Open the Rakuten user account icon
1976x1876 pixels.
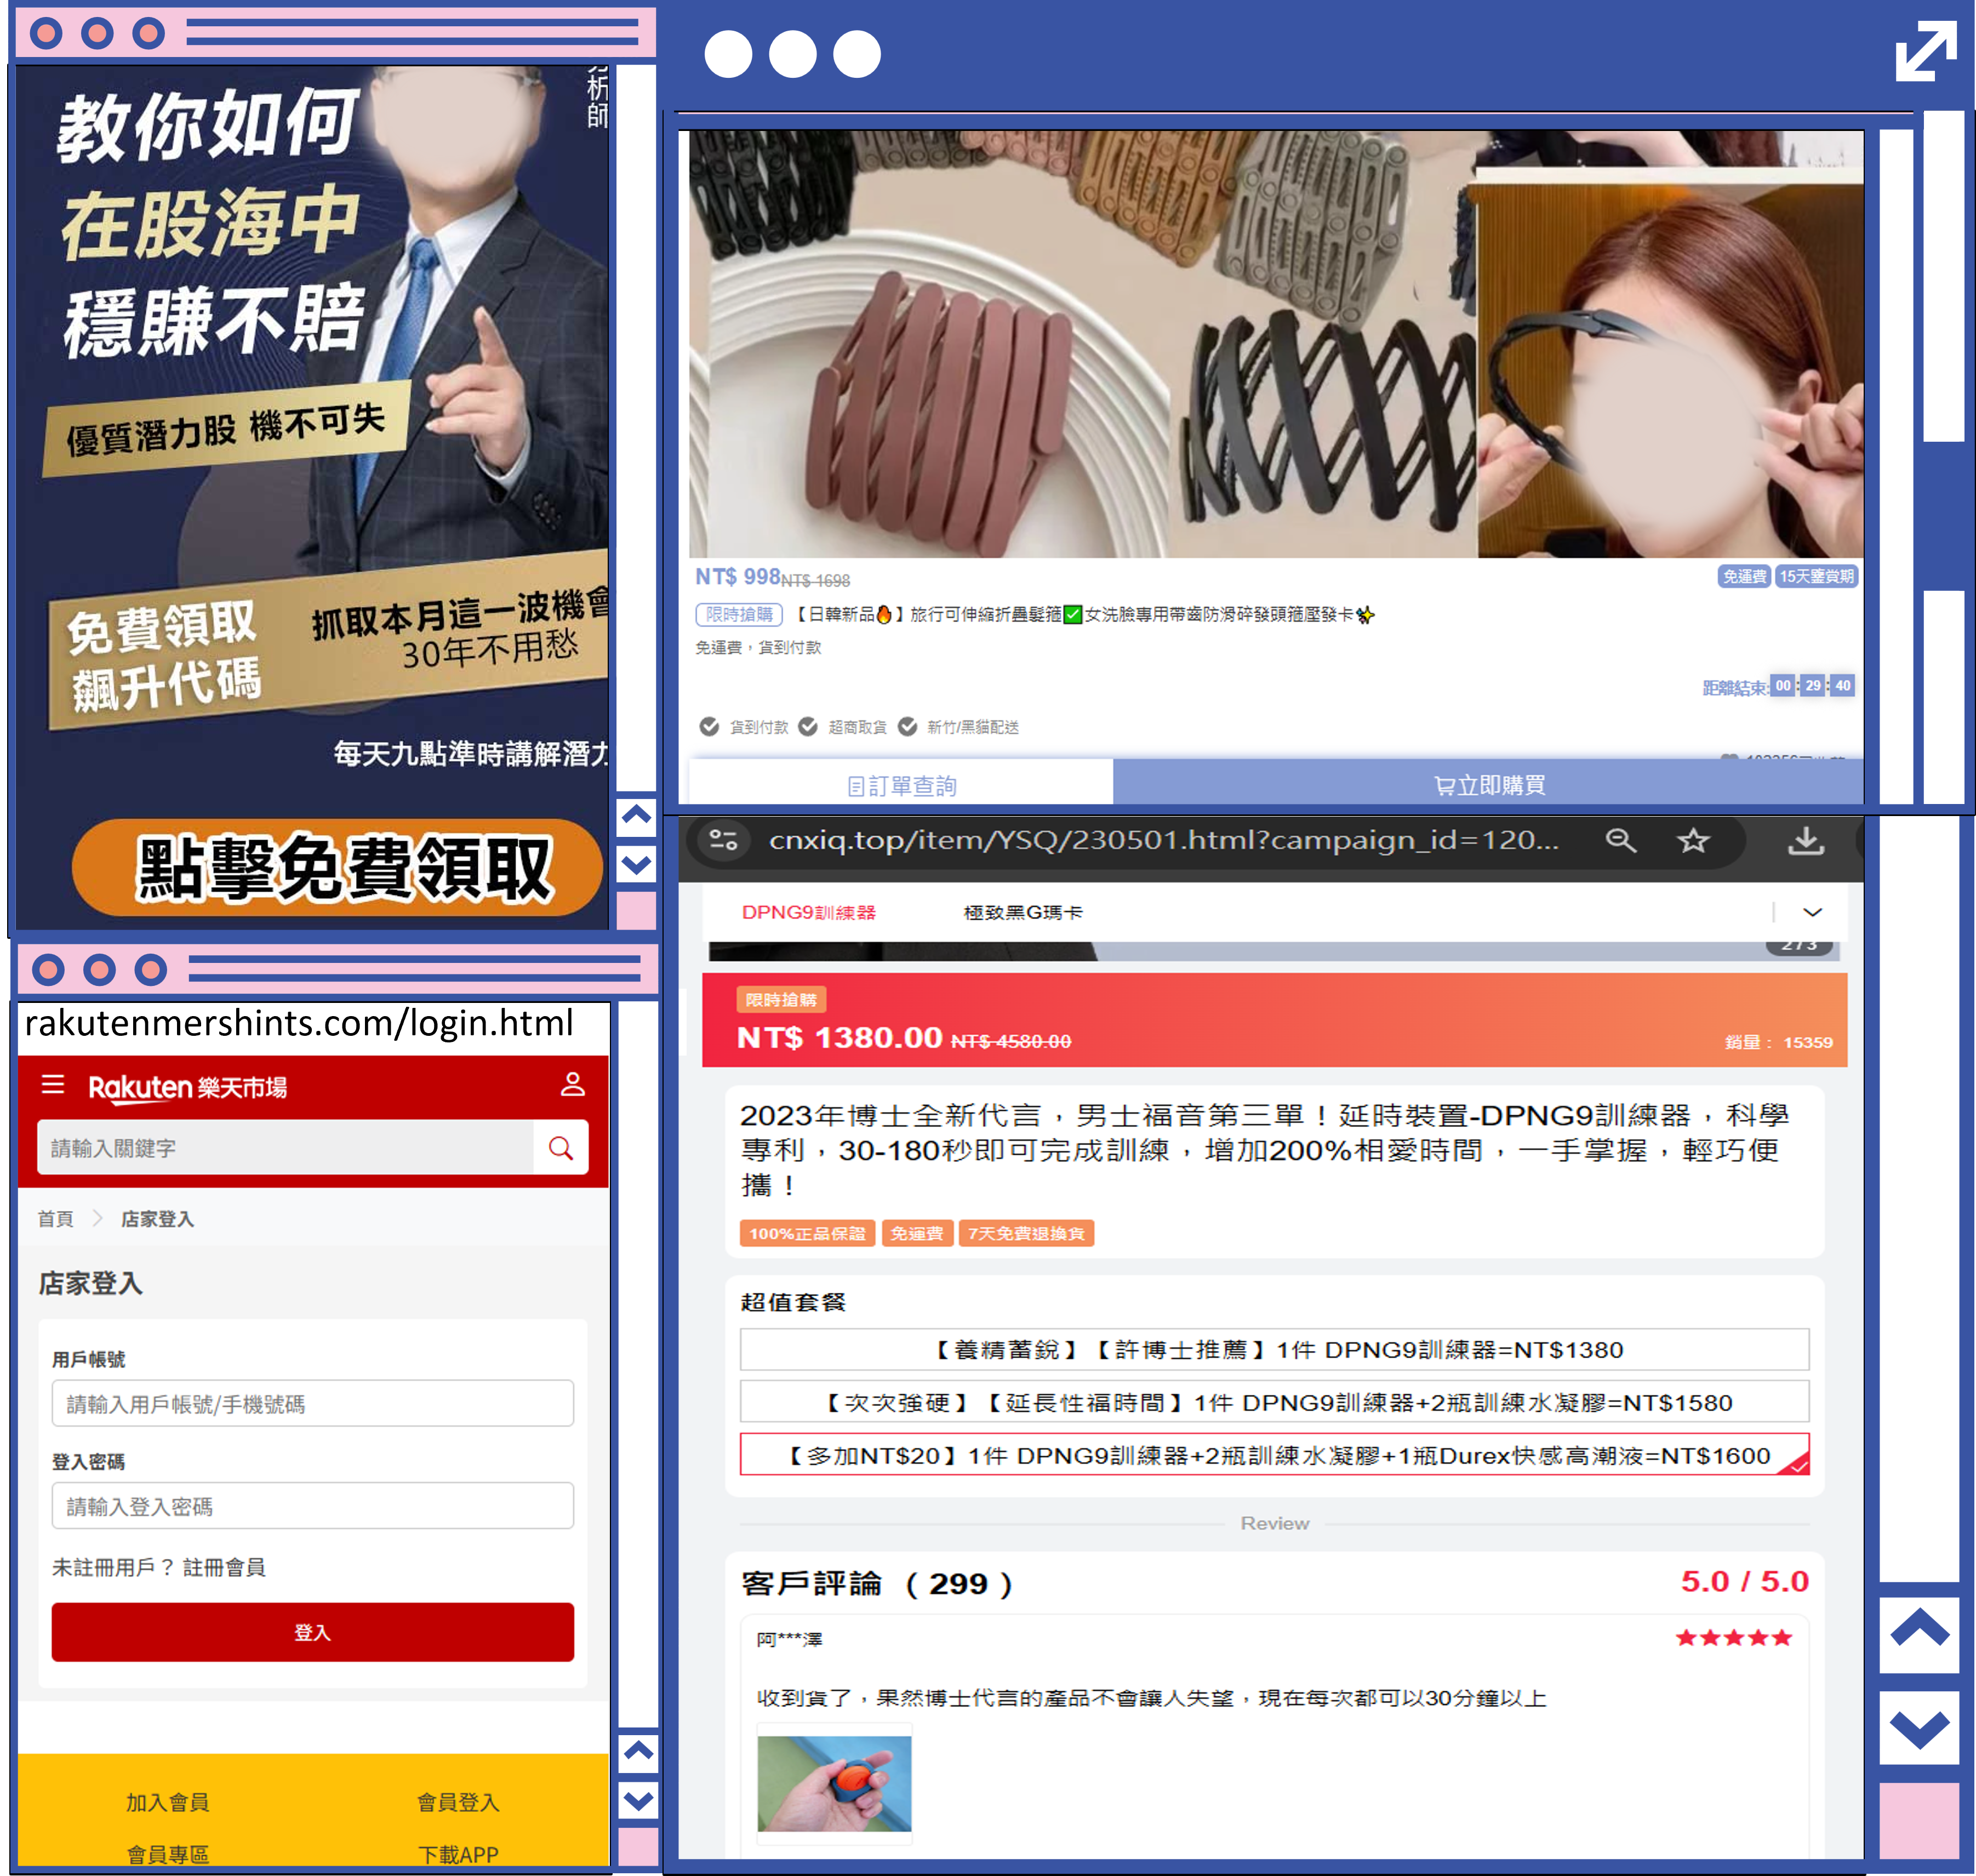[572, 1084]
